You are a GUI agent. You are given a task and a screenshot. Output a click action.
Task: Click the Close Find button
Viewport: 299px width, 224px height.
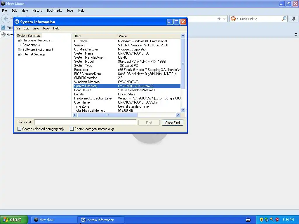(172, 123)
